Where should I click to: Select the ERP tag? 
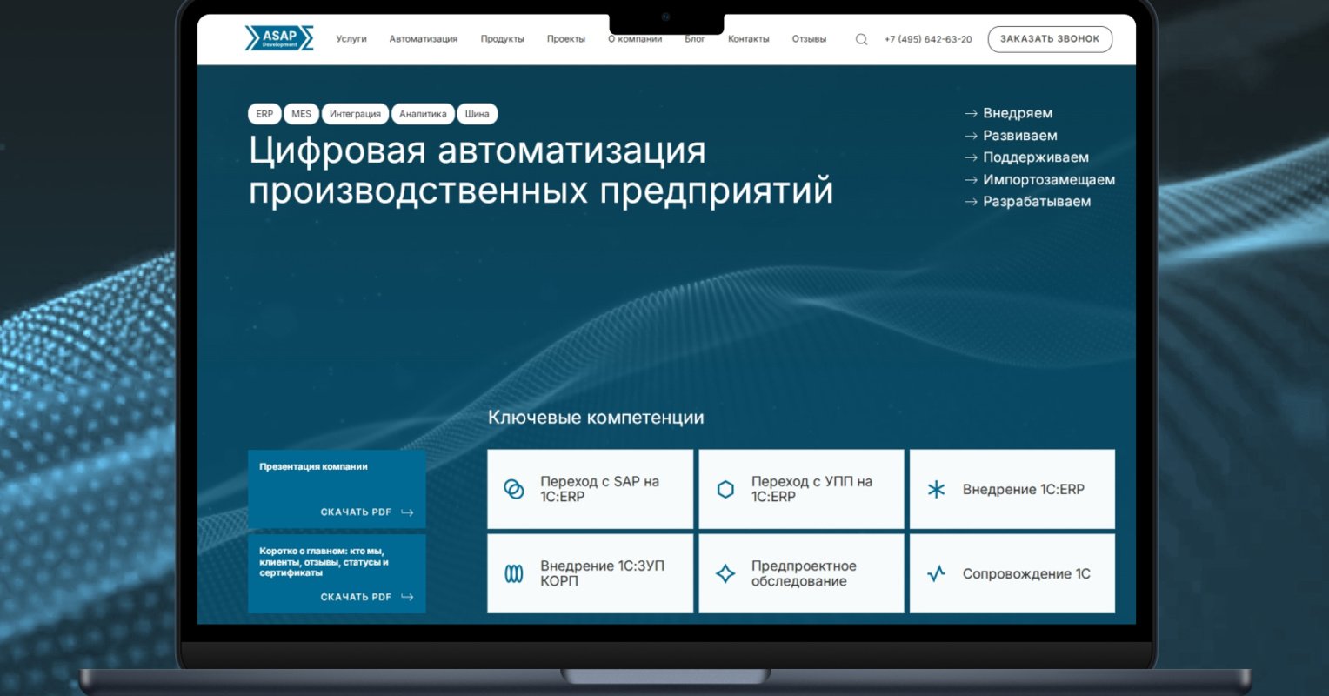pyautogui.click(x=264, y=114)
